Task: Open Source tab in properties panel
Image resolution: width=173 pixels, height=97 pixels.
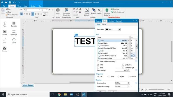Action: [98, 21]
